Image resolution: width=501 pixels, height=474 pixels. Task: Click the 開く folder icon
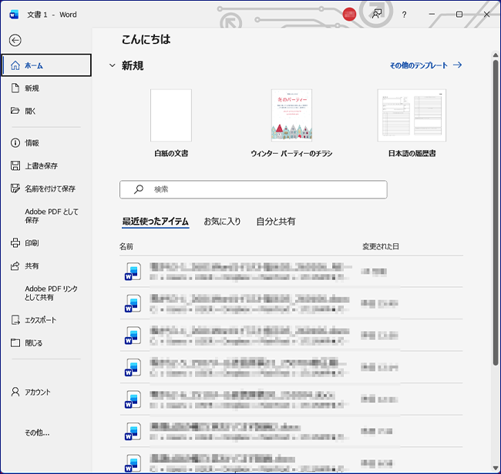click(15, 111)
